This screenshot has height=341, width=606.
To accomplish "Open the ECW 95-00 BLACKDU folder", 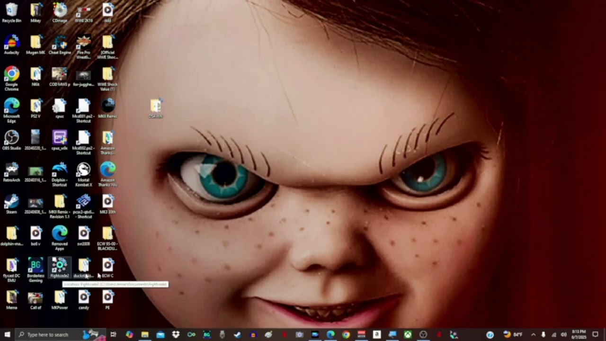I will 108,237.
